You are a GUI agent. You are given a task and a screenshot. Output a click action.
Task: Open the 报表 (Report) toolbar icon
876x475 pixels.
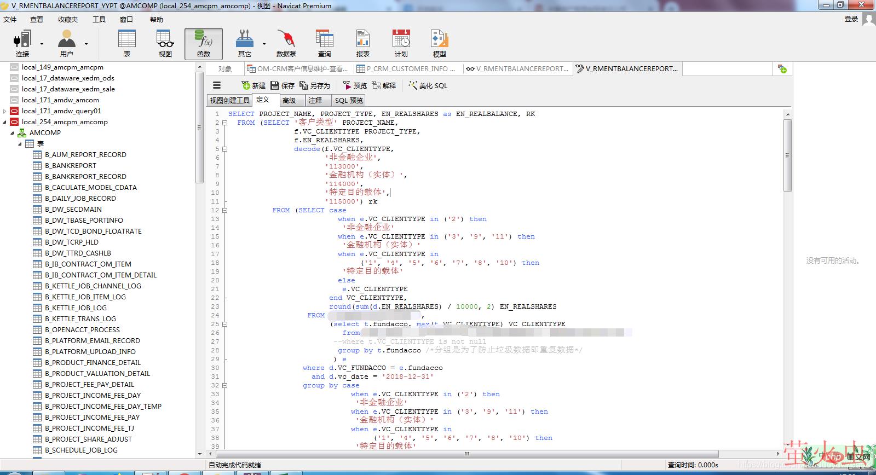click(362, 43)
